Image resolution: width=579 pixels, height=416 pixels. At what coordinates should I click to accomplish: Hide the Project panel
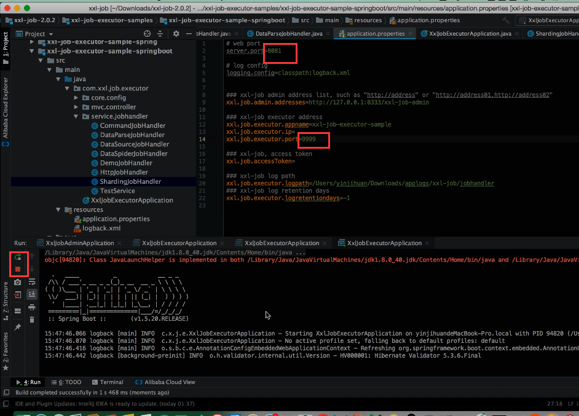[x=189, y=34]
